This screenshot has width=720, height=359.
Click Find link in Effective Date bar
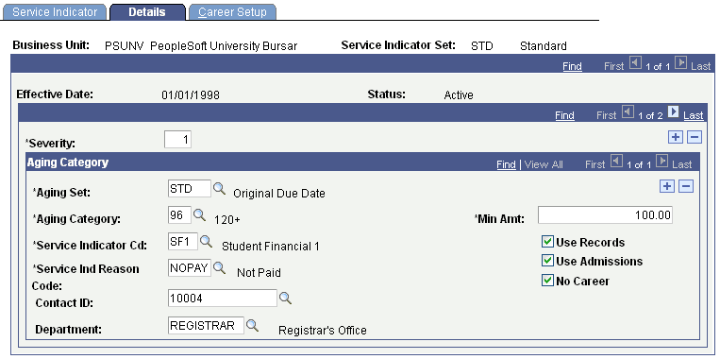point(572,66)
